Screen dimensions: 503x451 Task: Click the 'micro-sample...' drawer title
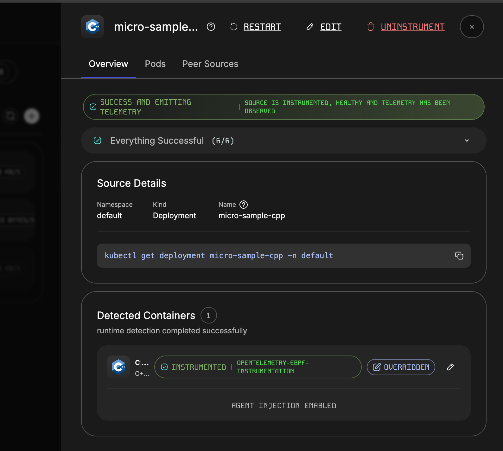pyautogui.click(x=156, y=27)
